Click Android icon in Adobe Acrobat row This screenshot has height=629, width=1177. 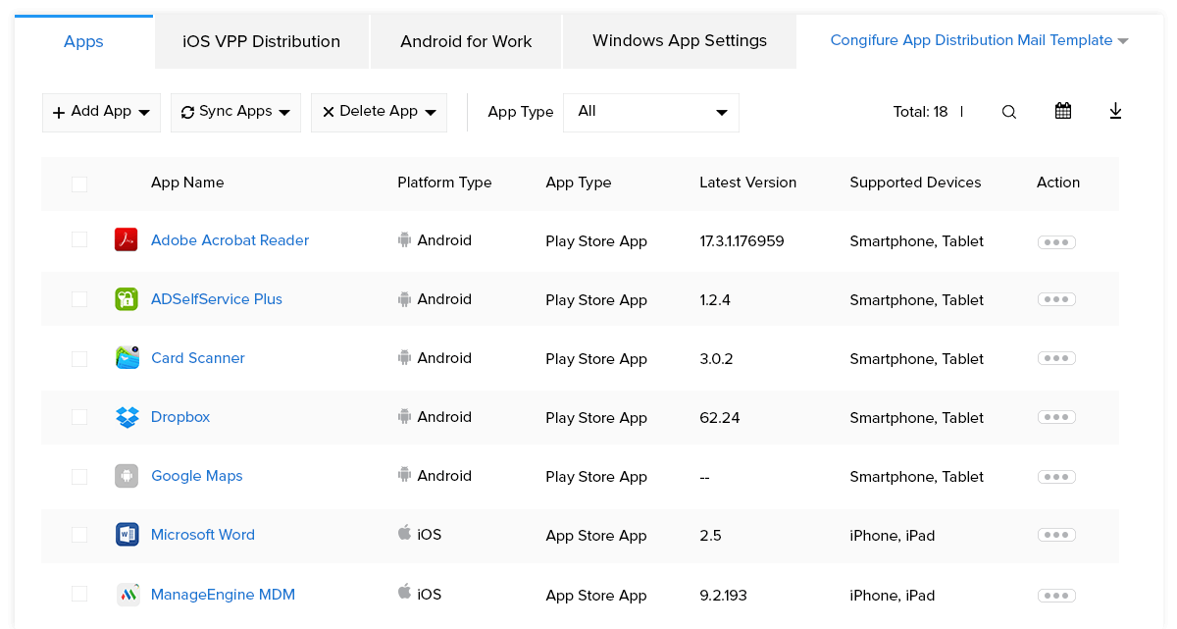tap(404, 239)
